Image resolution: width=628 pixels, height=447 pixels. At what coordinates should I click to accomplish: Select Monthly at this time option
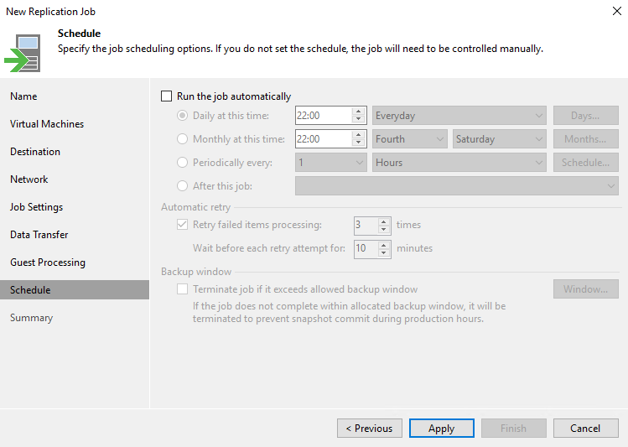183,139
